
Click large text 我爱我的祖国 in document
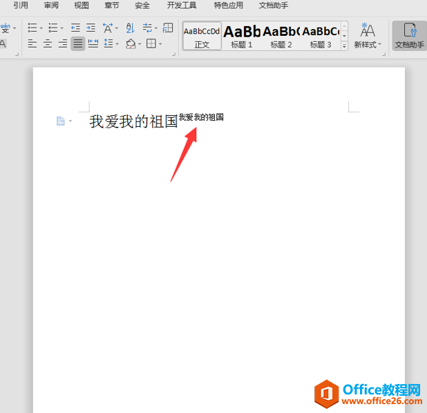133,121
